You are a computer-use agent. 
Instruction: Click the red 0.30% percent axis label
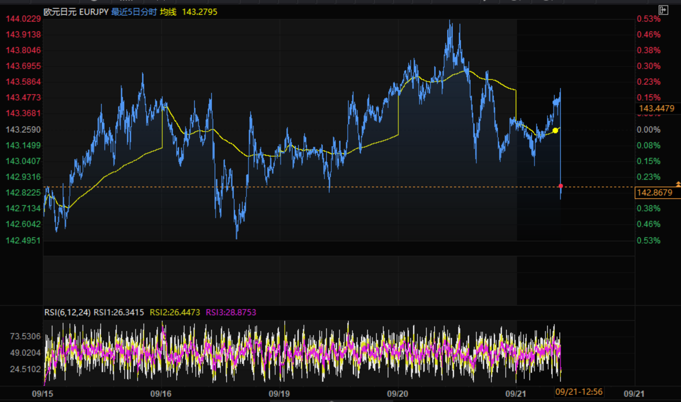649,66
